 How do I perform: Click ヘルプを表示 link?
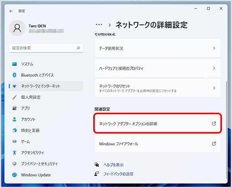(113, 165)
